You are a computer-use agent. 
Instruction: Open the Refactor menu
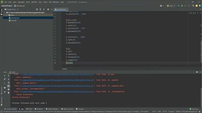[x=34, y=2]
